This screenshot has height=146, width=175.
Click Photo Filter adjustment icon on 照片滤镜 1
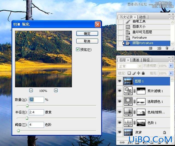pos(128,91)
